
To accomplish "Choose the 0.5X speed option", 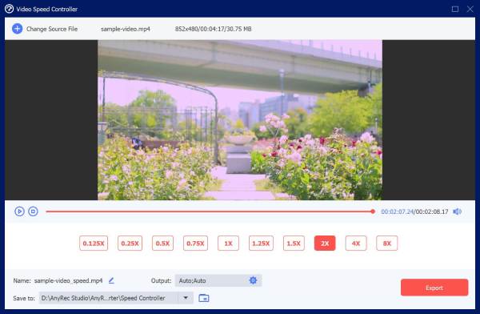I will click(162, 244).
